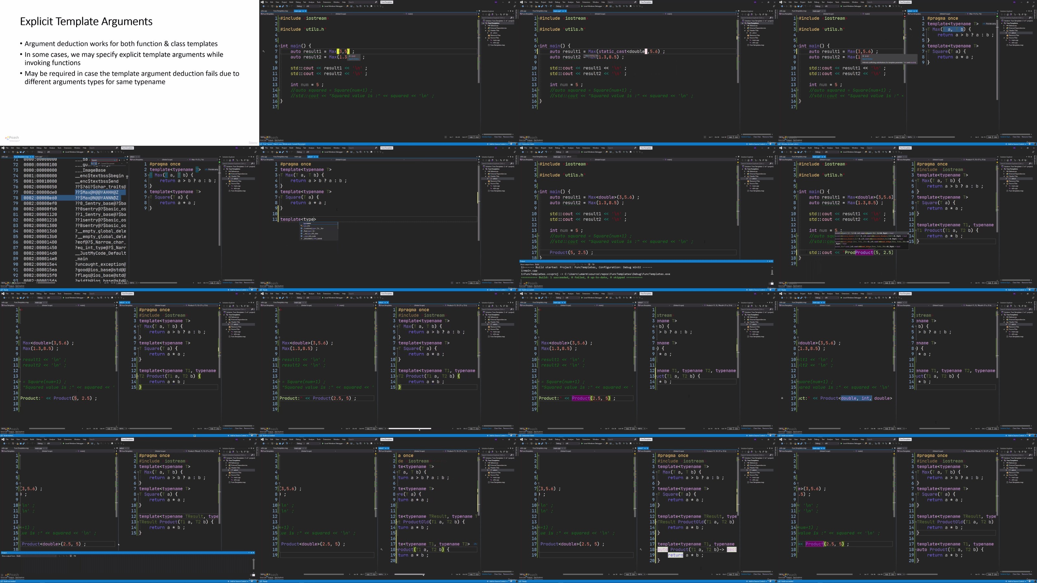The width and height of the screenshot is (1037, 583).
Task: Select the active FuncTemplates.map document tab
Action: click(21, 157)
